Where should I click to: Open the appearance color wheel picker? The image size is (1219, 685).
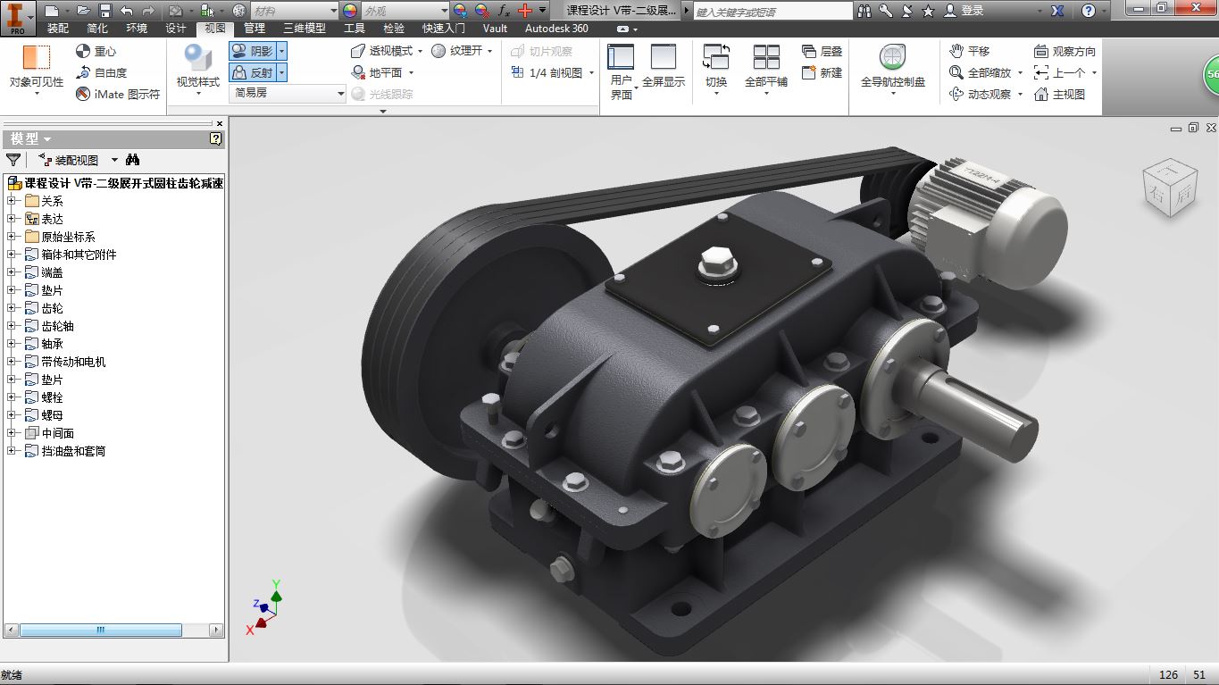[x=350, y=11]
